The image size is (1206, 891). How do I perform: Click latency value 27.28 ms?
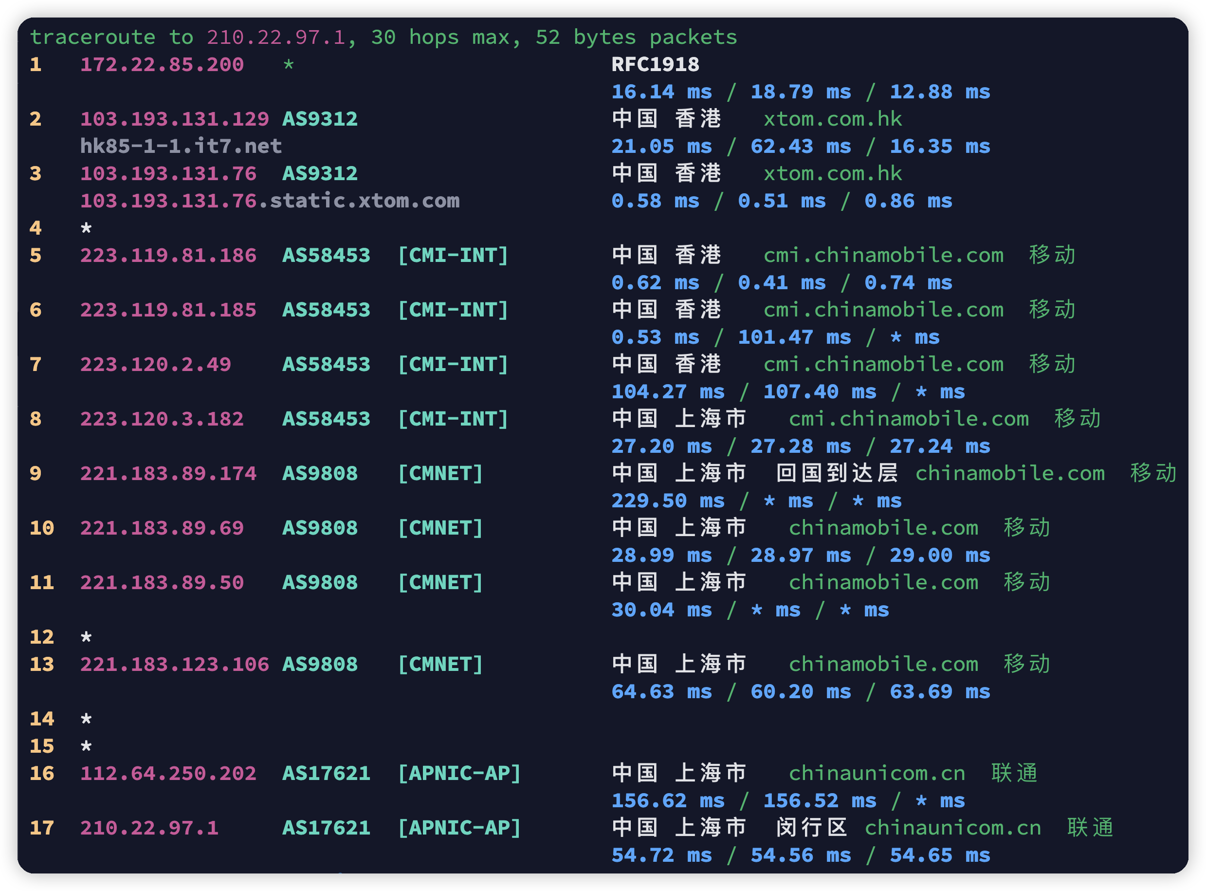point(801,446)
